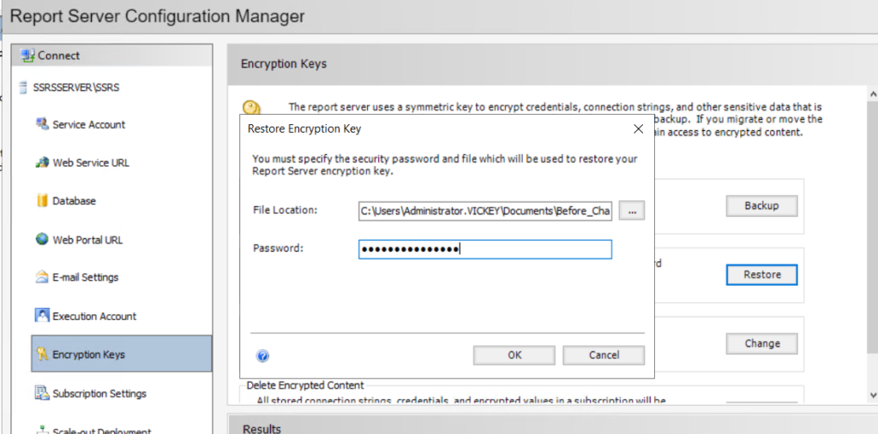Browse for key file with ellipsis button
Image resolution: width=878 pixels, height=434 pixels.
point(632,211)
